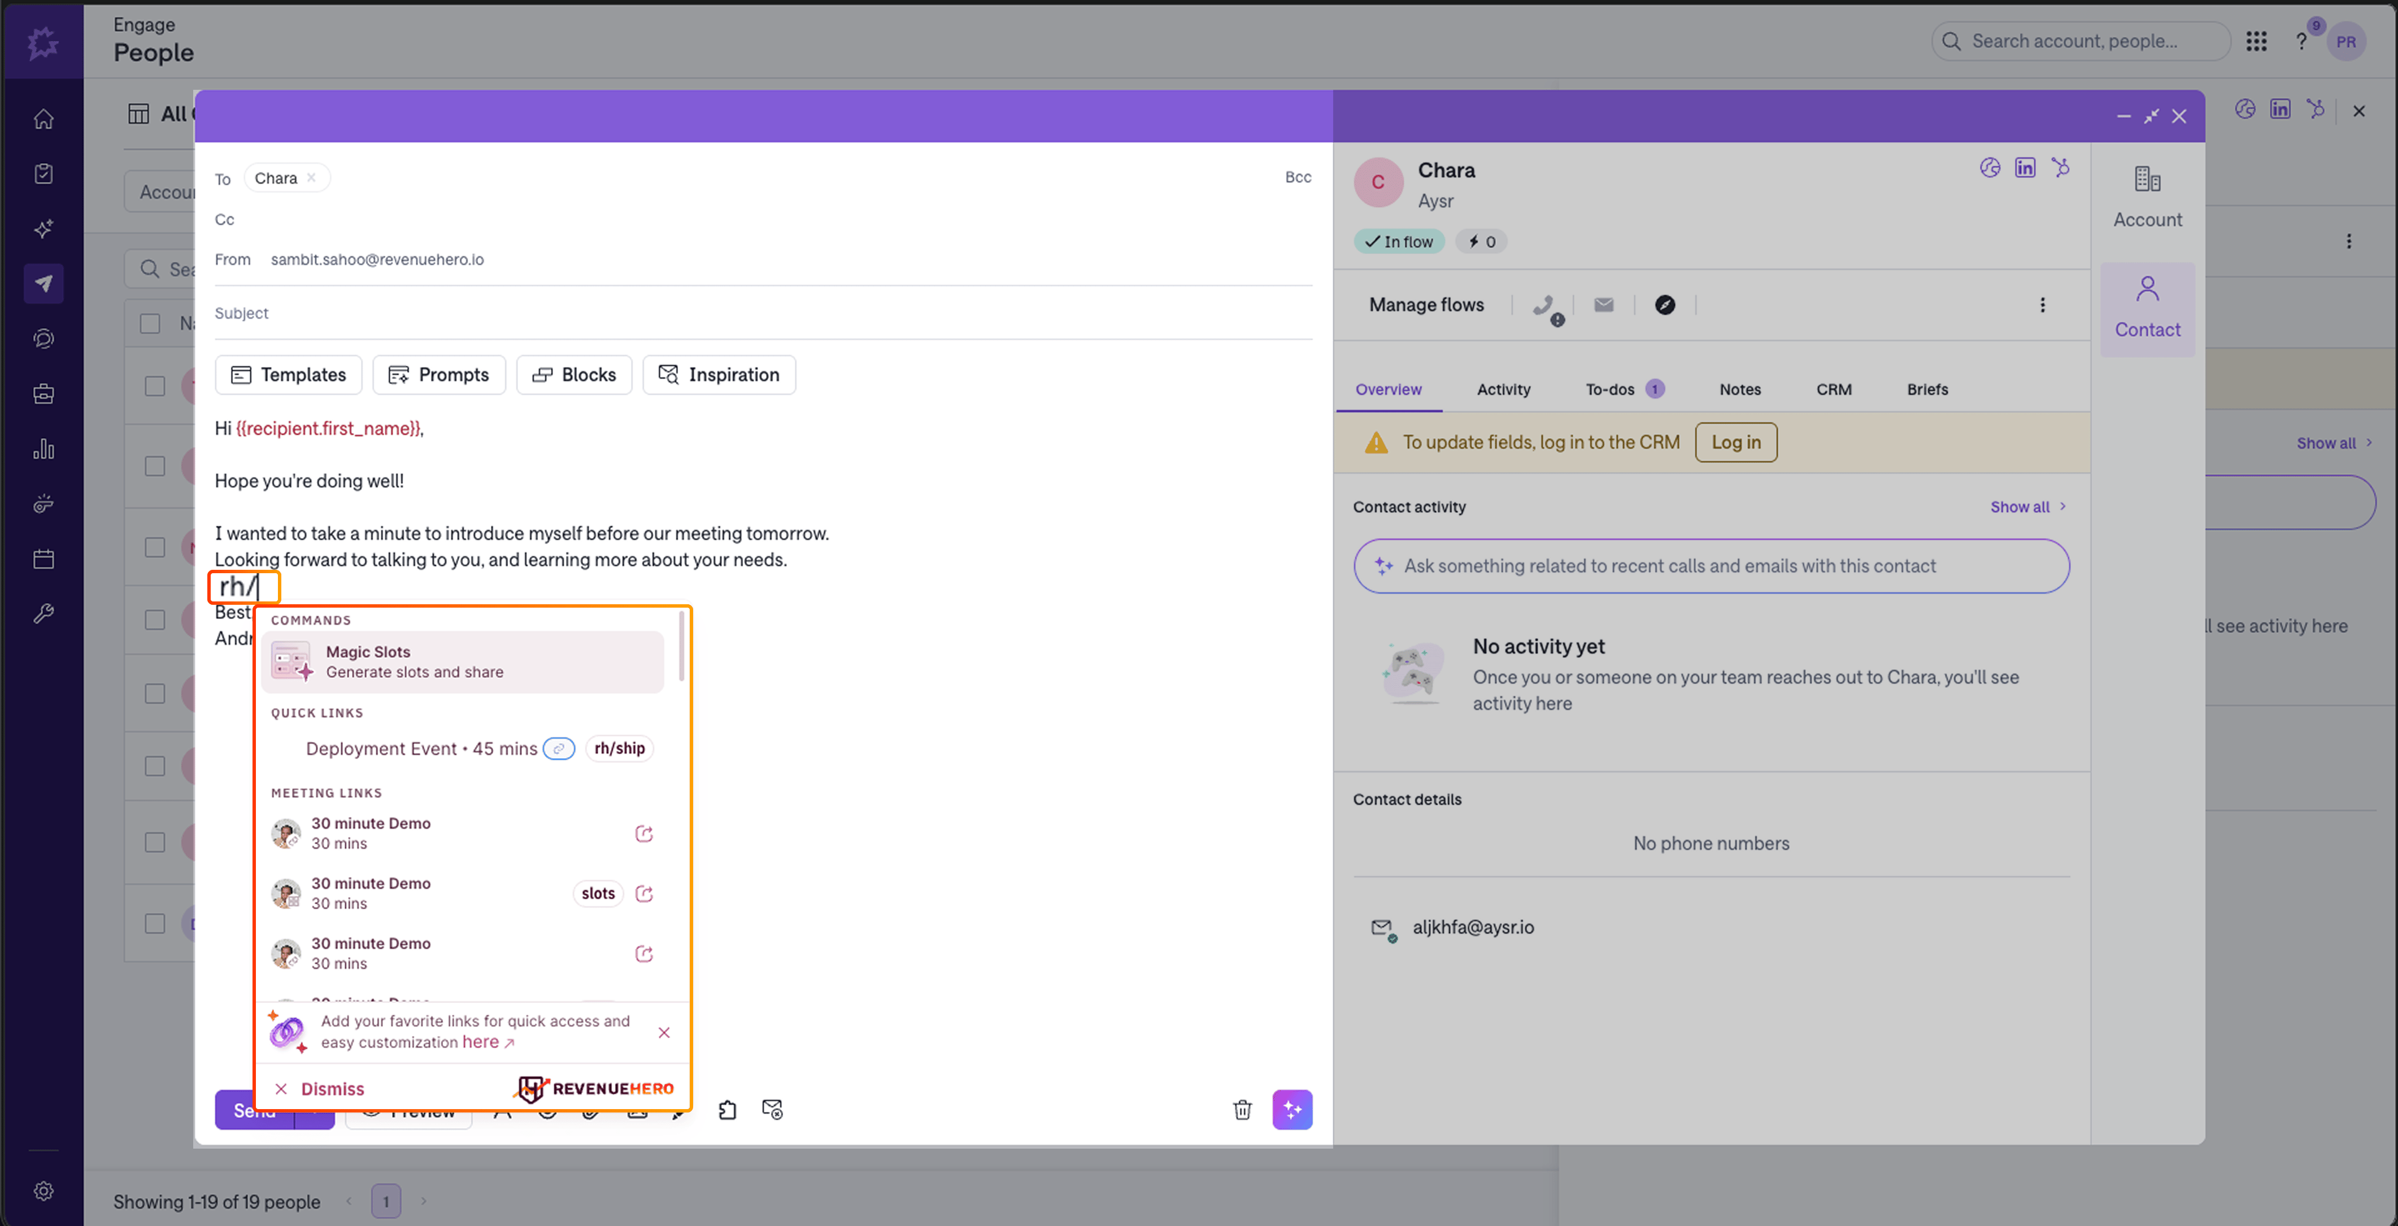2398x1226 pixels.
Task: Click the RevenueHero popup scrollbar
Action: click(x=681, y=646)
